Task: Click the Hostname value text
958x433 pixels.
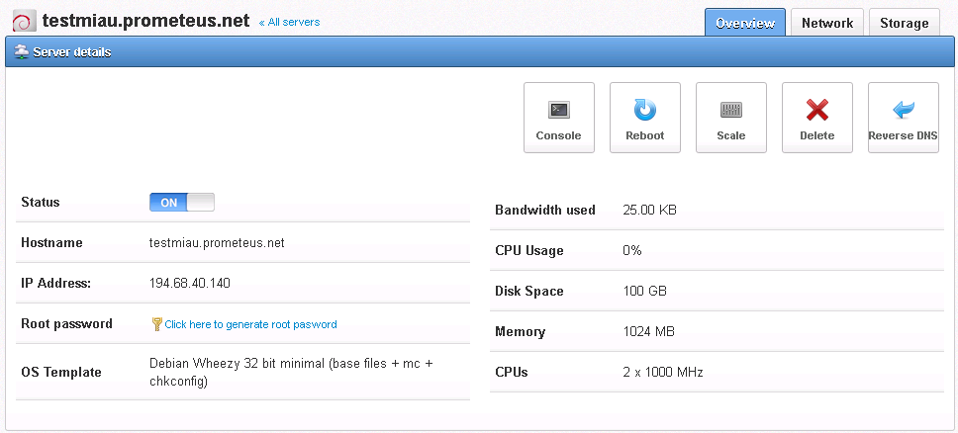Action: pos(217,242)
